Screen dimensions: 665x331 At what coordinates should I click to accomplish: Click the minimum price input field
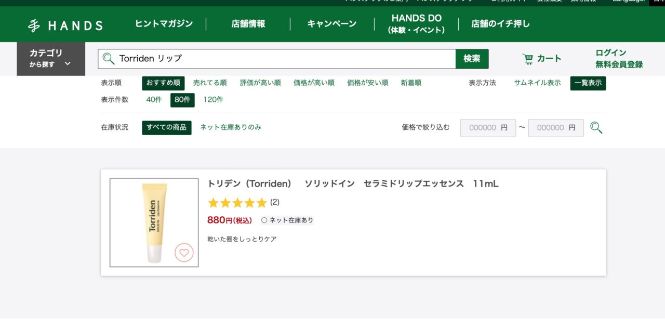488,128
